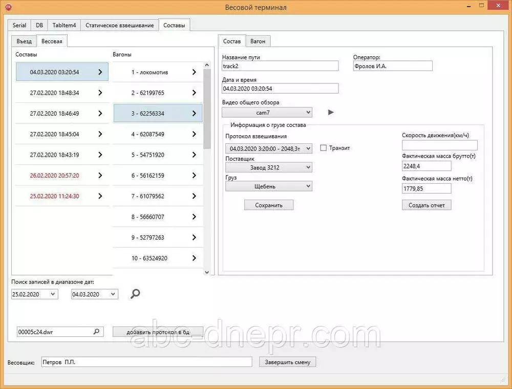
Task: Click the Завершить смену button
Action: [288, 362]
